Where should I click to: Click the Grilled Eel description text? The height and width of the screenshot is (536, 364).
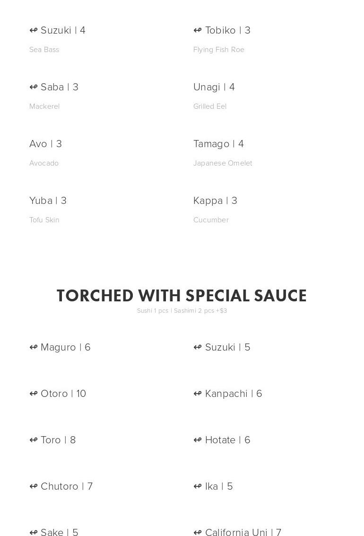pos(210,106)
